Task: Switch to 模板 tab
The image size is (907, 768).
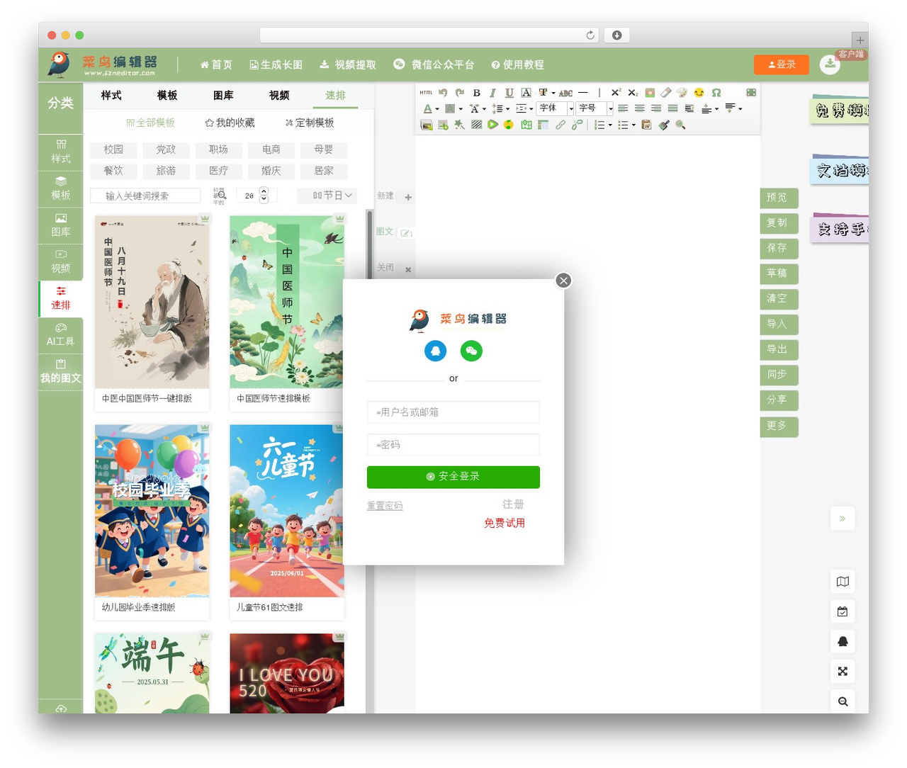Action: click(x=167, y=95)
